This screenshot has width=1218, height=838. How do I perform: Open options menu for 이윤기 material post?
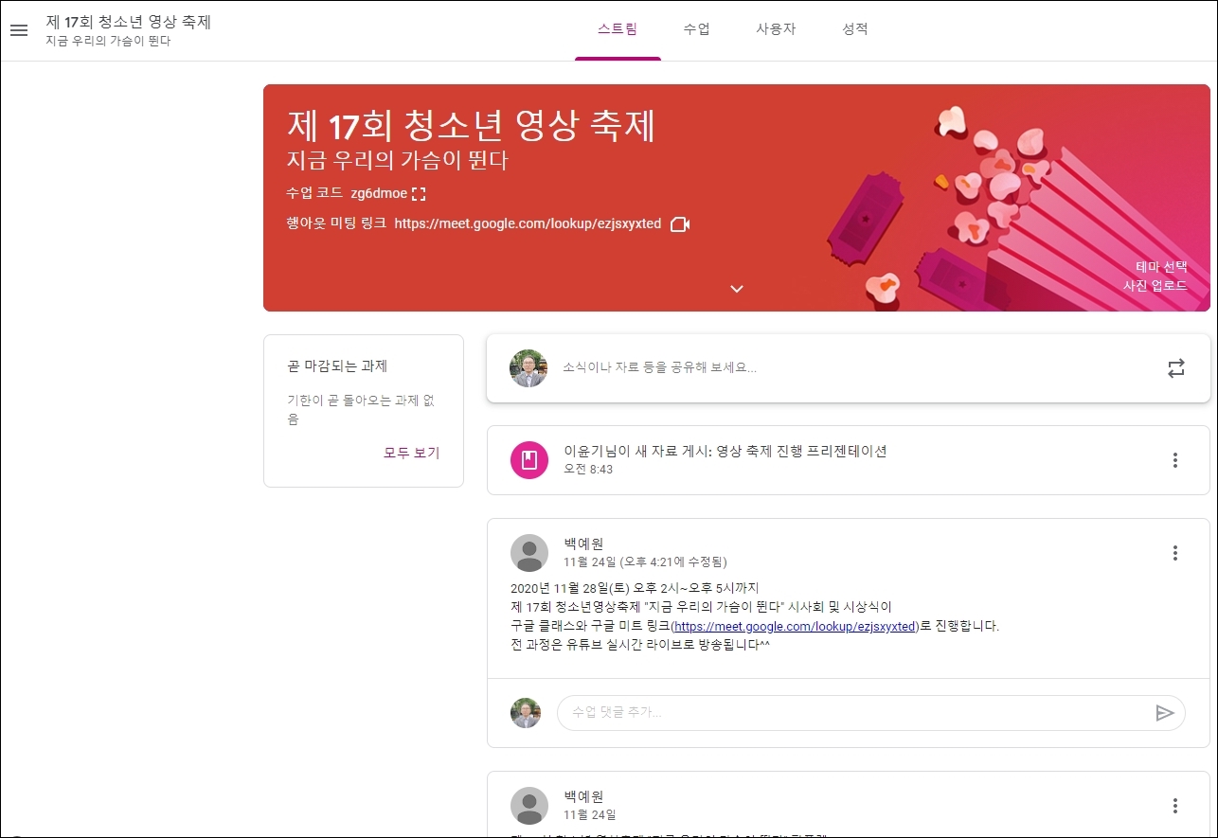(x=1174, y=460)
